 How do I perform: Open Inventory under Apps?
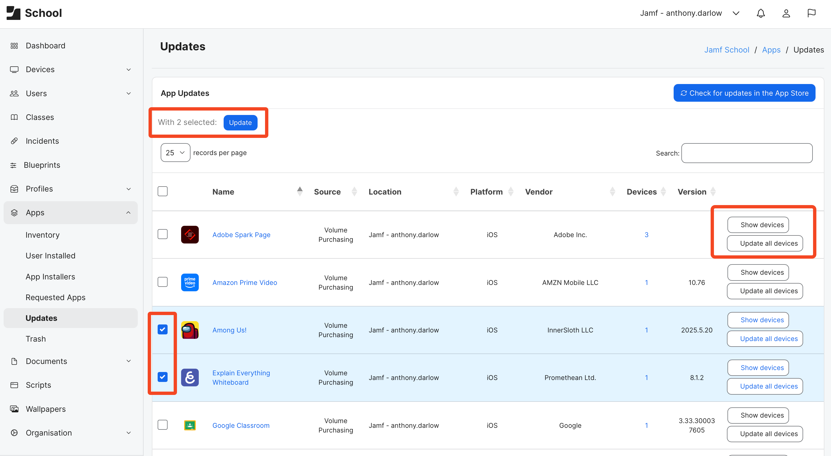point(43,235)
